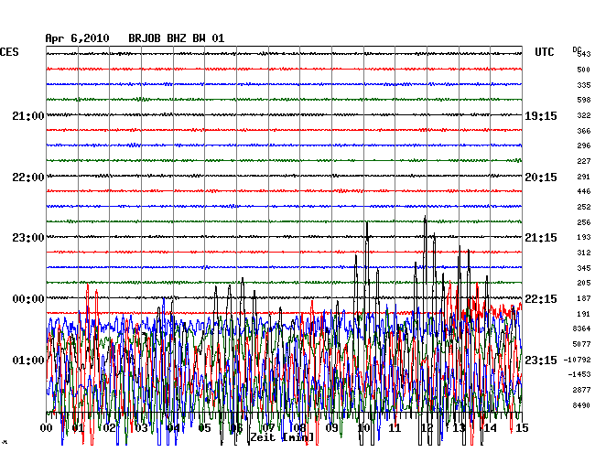Select the DC offset value '8490'
This screenshot has height=452, width=595.
pyautogui.click(x=581, y=405)
